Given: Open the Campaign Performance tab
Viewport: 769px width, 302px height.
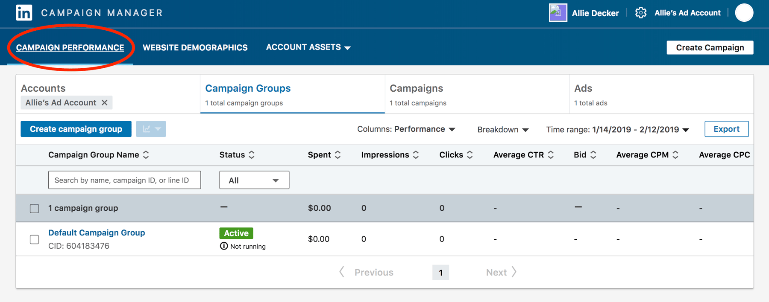Looking at the screenshot, I should tap(70, 47).
